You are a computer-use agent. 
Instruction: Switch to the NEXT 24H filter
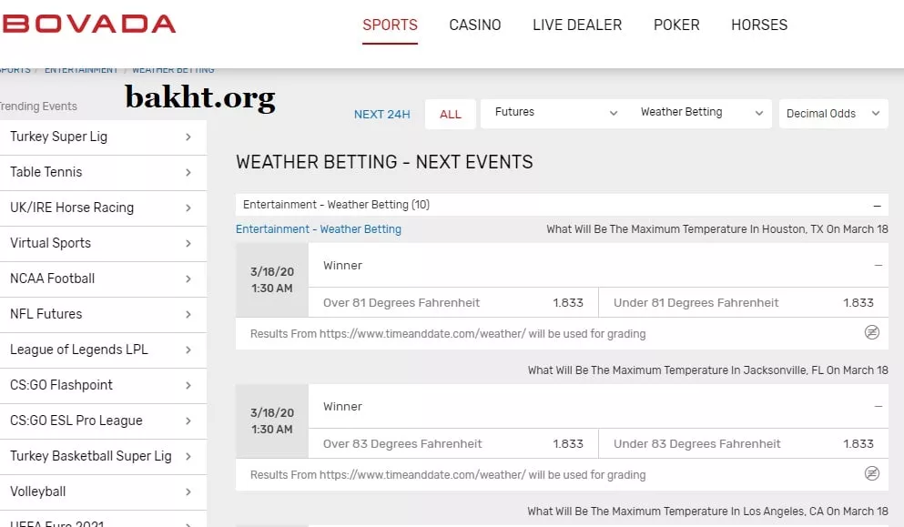381,114
